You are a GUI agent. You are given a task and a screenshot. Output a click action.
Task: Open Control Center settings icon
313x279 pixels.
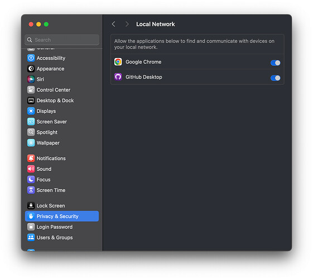click(31, 90)
